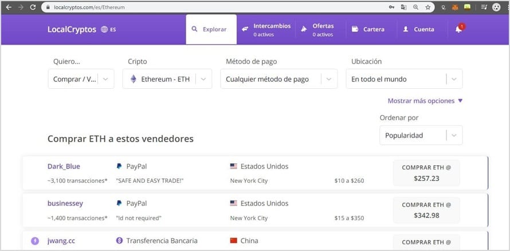Click the PayPal icon in businessey row

(119, 203)
